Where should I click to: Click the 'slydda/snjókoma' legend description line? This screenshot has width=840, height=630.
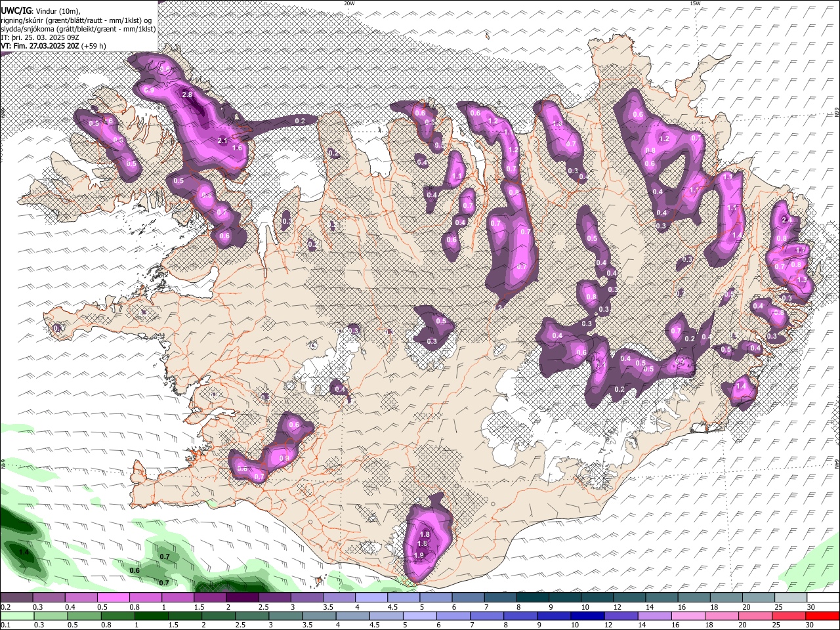click(78, 29)
